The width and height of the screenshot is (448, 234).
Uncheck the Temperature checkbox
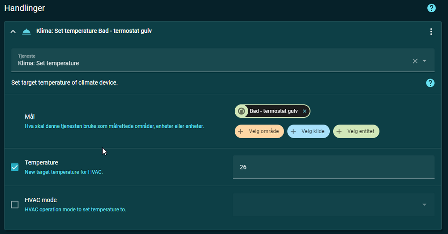[x=15, y=167]
